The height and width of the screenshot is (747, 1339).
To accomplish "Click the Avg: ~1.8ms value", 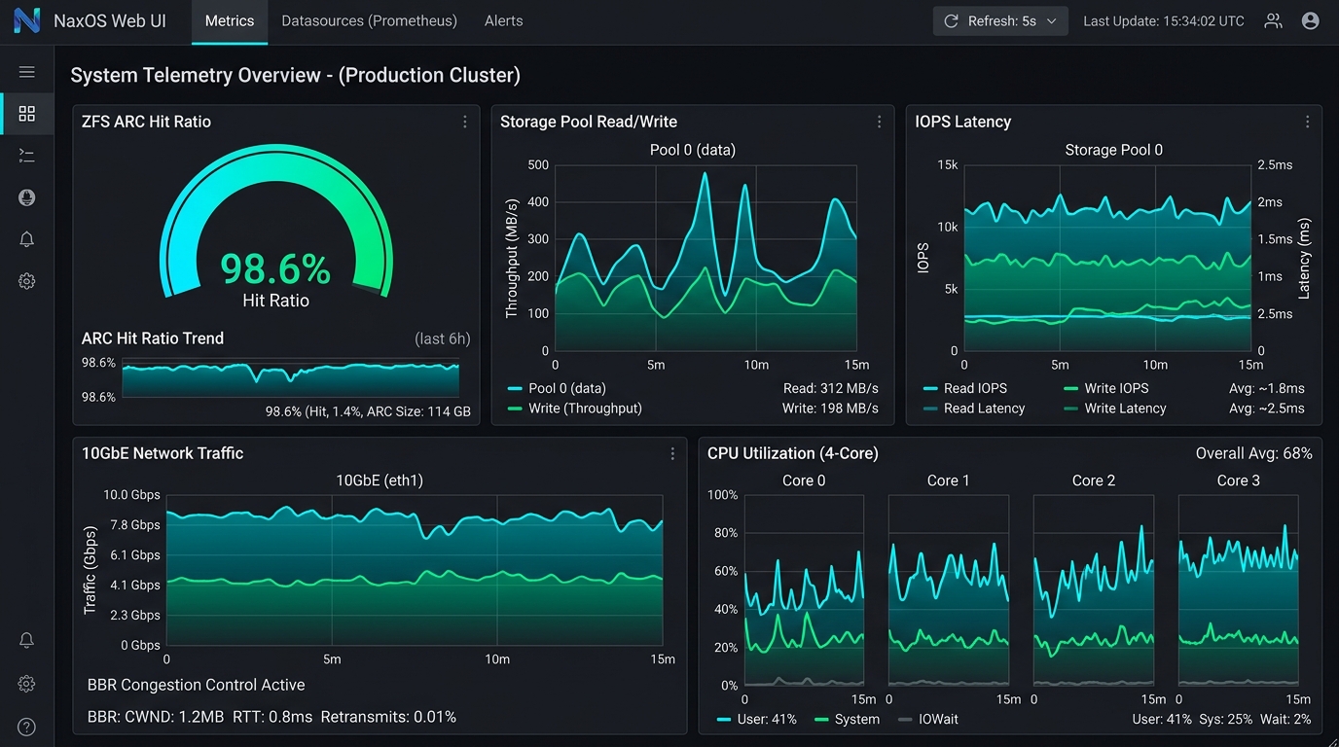I will point(1267,388).
